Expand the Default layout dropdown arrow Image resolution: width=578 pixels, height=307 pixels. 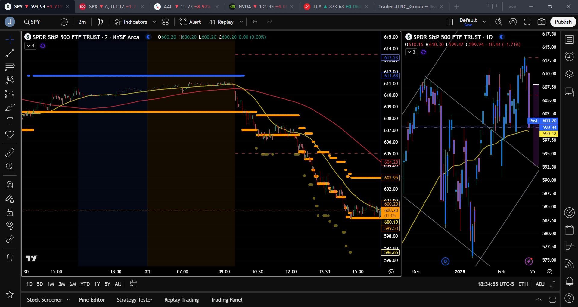pyautogui.click(x=485, y=22)
